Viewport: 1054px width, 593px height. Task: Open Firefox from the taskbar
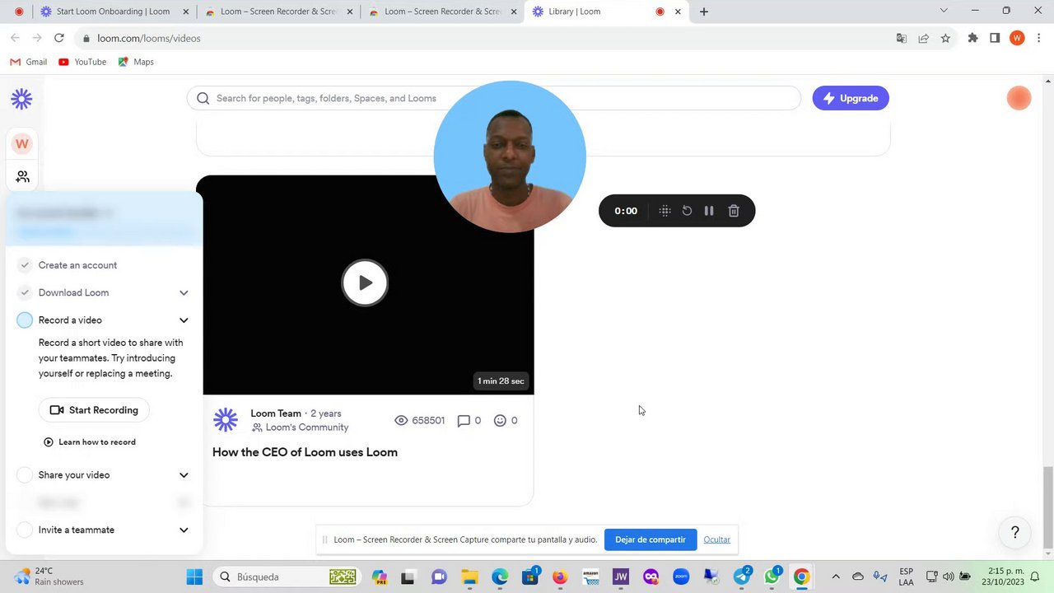pyautogui.click(x=560, y=577)
